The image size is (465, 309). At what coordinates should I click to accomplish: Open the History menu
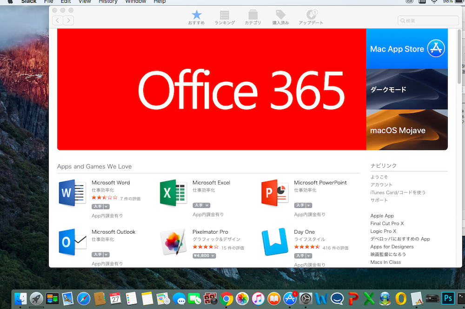pos(108,1)
